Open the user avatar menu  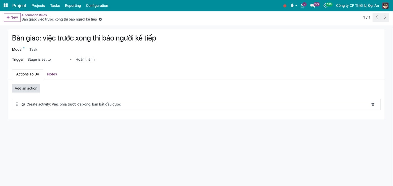[x=385, y=6]
